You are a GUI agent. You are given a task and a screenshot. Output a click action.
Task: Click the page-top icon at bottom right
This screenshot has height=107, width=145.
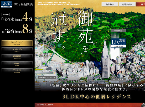tap(143, 105)
